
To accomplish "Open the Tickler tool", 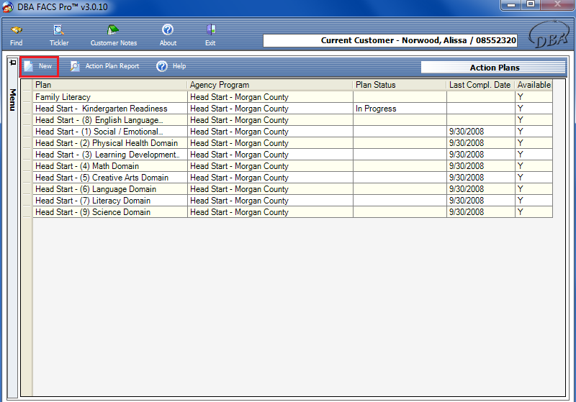I will point(59,31).
